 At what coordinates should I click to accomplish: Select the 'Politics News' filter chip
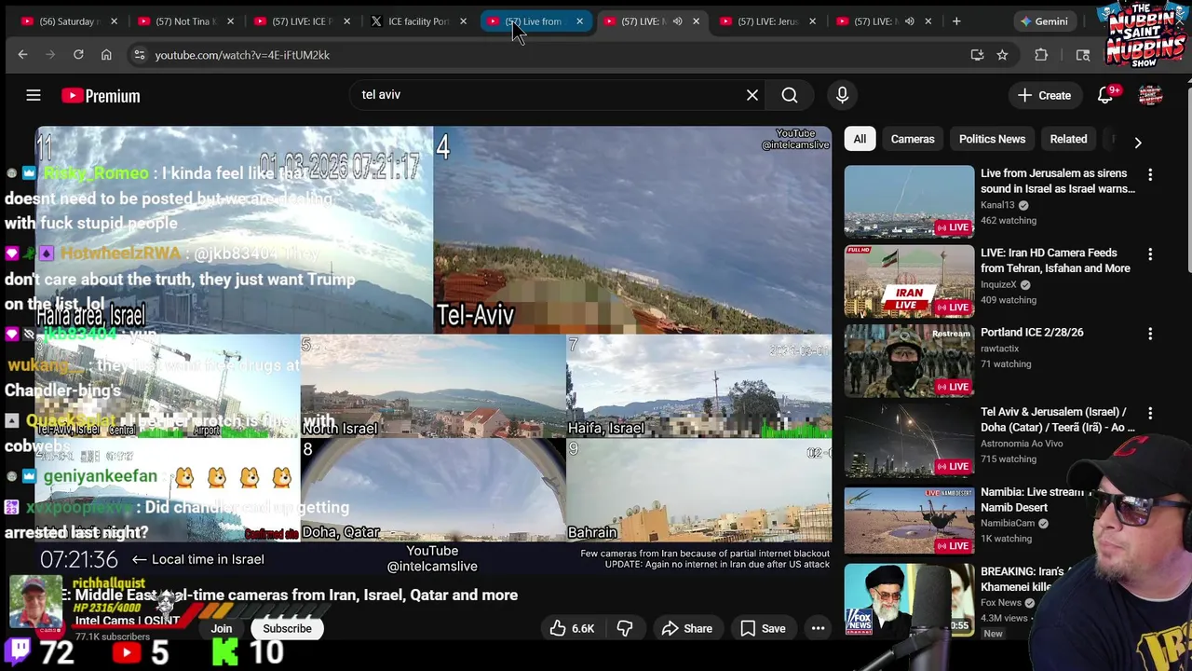click(x=992, y=139)
